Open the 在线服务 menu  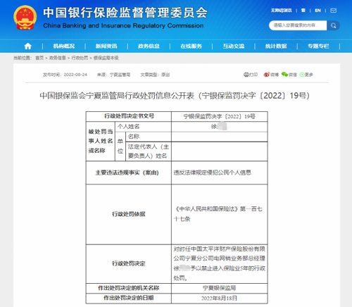tap(191, 46)
